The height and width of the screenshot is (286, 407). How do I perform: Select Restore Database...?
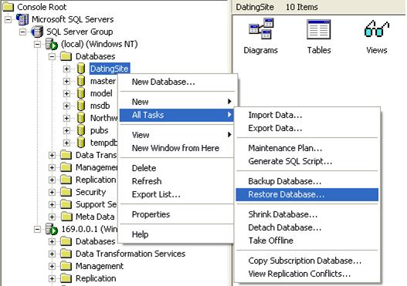point(307,194)
